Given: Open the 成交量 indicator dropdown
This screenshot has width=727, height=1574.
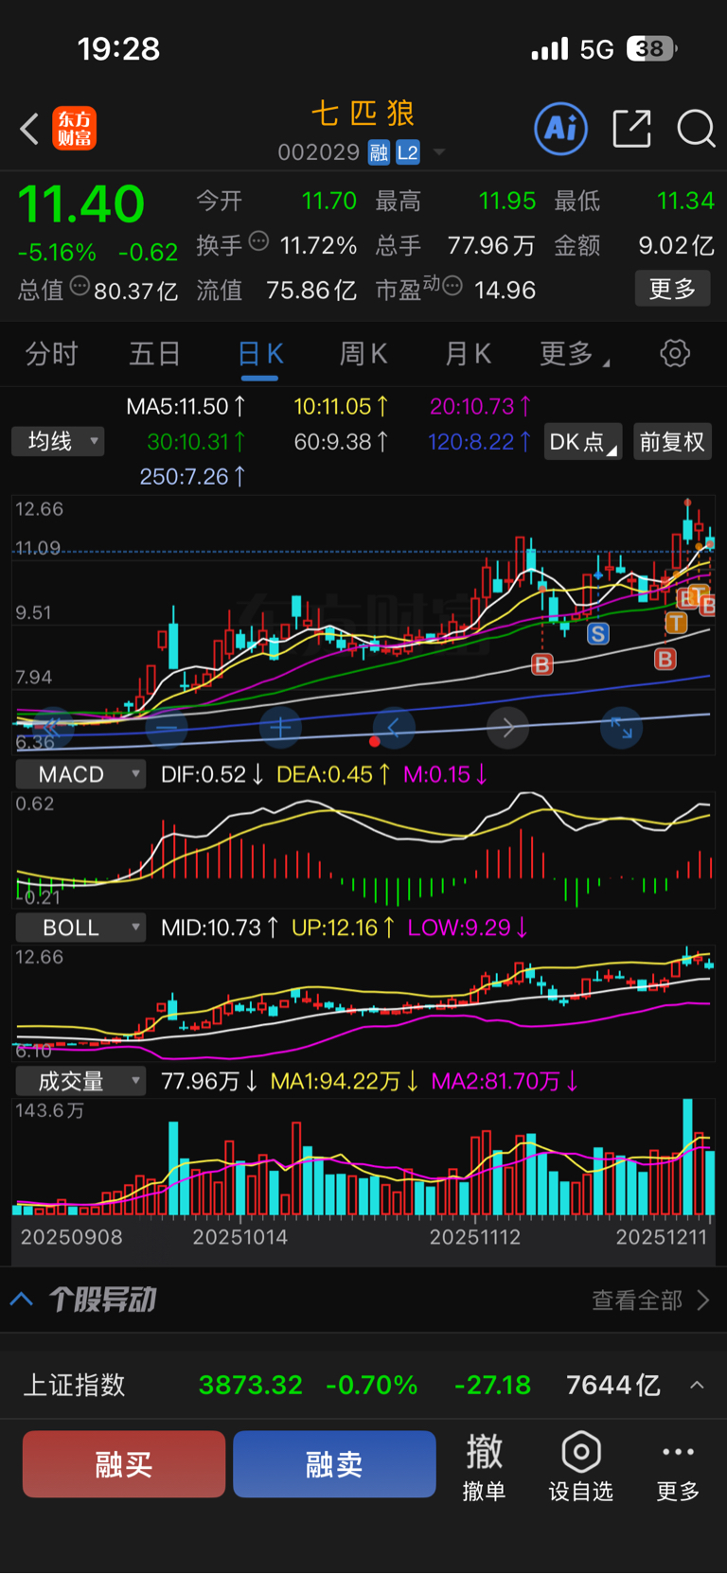Looking at the screenshot, I should pos(80,1081).
